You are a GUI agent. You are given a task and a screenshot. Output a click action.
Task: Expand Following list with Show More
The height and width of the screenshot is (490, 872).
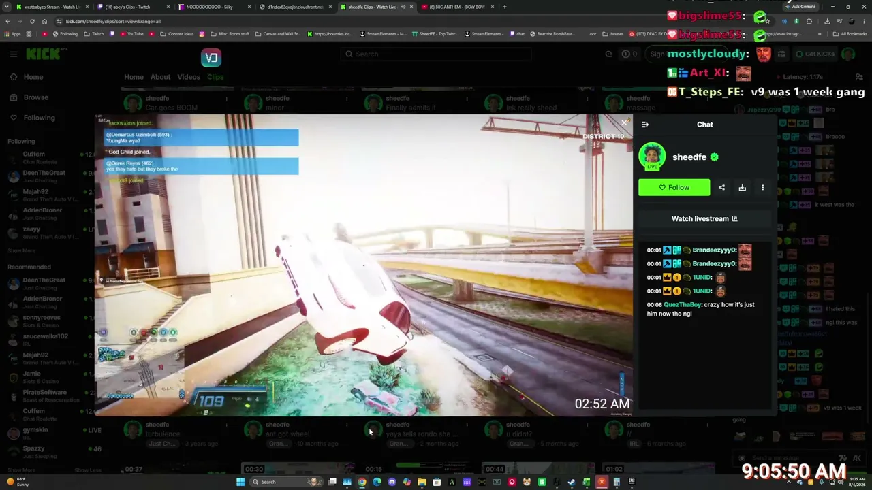pos(21,251)
